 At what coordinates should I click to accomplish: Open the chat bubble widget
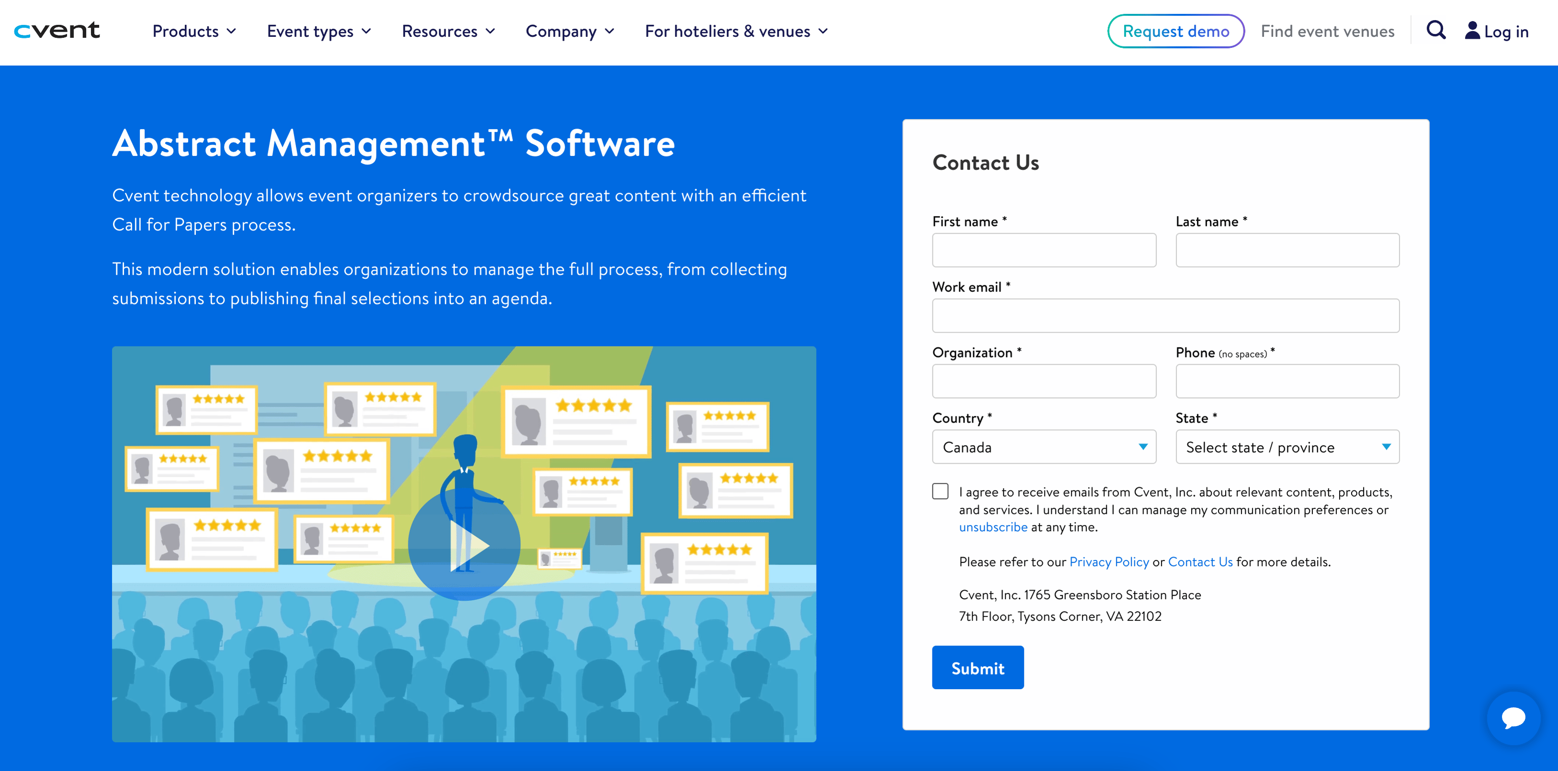pos(1513,718)
